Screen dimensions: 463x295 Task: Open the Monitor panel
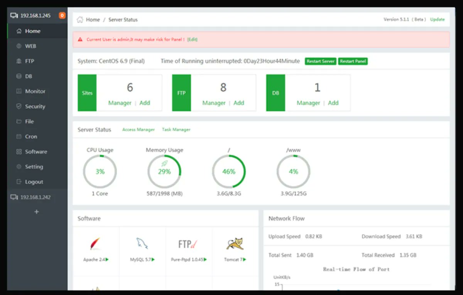[x=34, y=91]
